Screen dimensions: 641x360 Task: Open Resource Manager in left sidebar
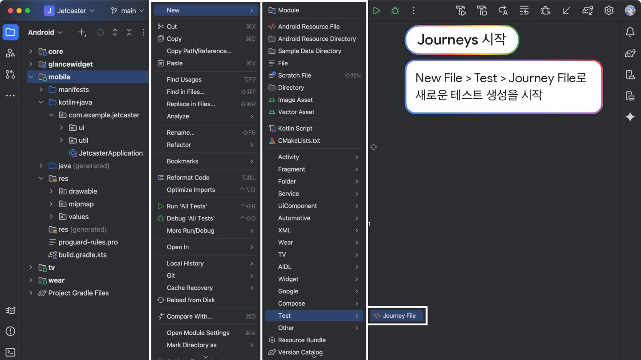[x=10, y=53]
